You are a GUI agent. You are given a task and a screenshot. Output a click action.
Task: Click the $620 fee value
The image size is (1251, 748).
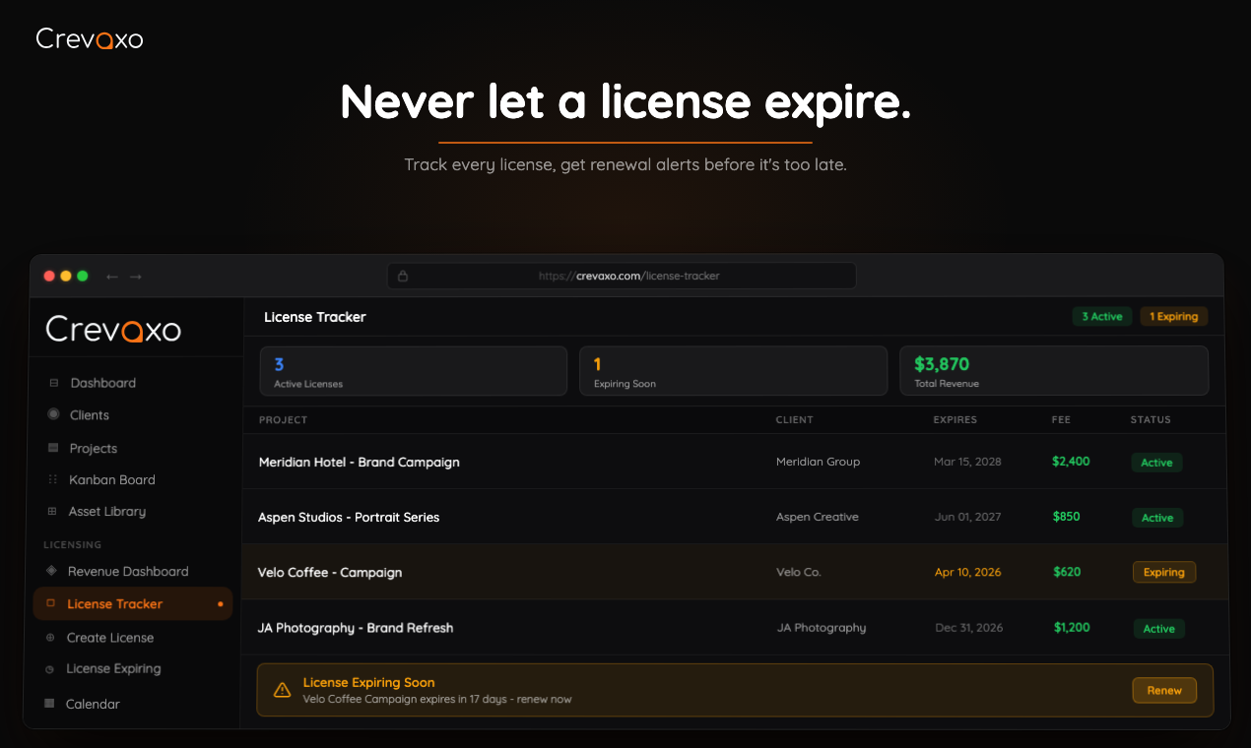[x=1067, y=571]
